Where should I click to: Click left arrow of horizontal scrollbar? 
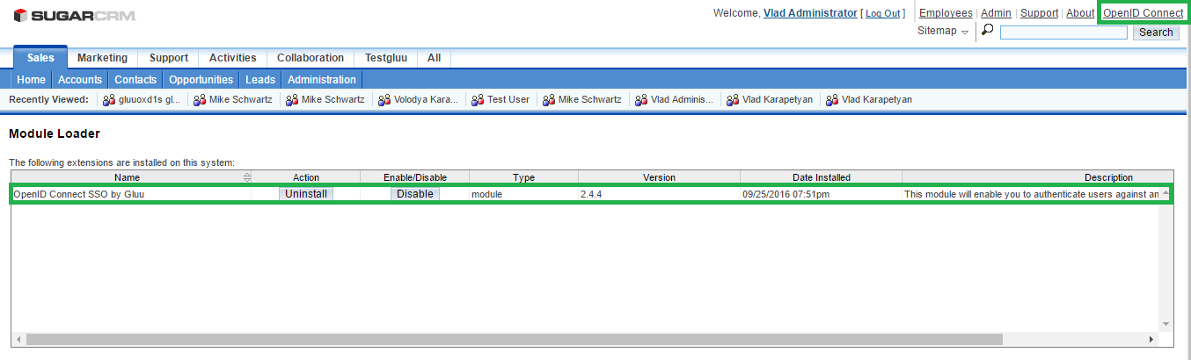pos(18,339)
